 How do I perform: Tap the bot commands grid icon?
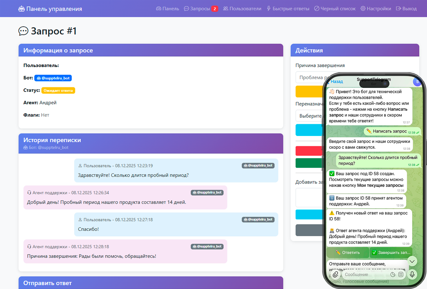(x=401, y=275)
